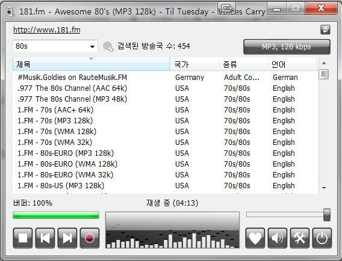This screenshot has width=342, height=261.
Task: Select 1.FM - 80s-EURO (WMA 128k)
Action: coord(166,164)
